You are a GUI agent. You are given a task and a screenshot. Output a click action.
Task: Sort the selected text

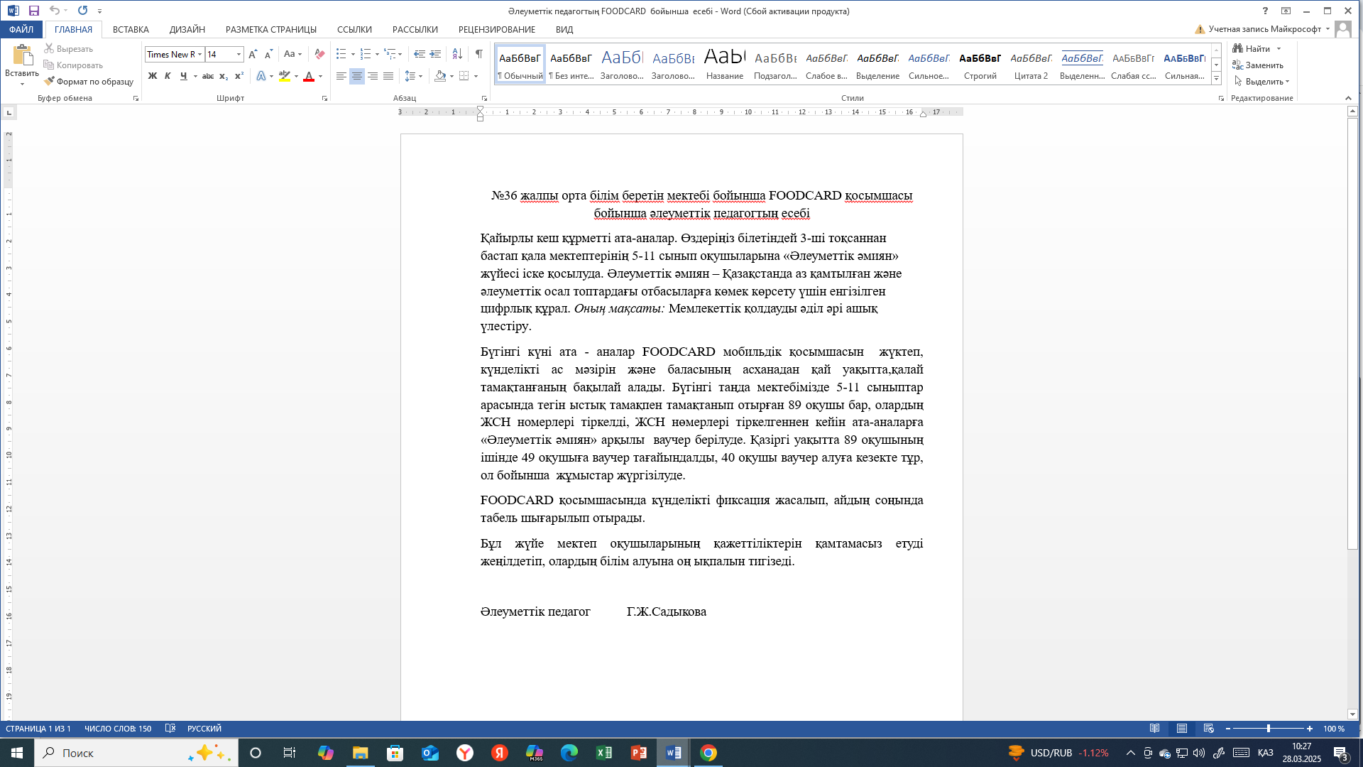[x=457, y=54]
